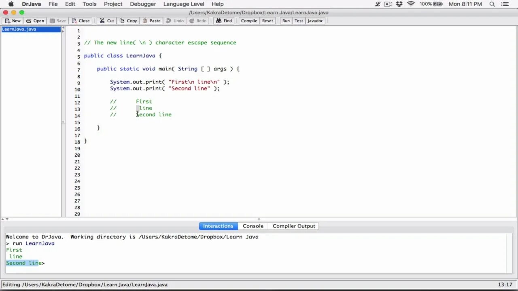Click the Find toolbar button

tap(224, 21)
